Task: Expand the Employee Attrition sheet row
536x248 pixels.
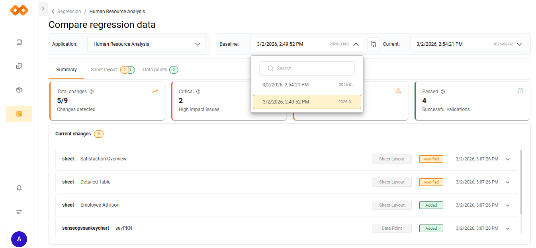Action: (x=508, y=205)
